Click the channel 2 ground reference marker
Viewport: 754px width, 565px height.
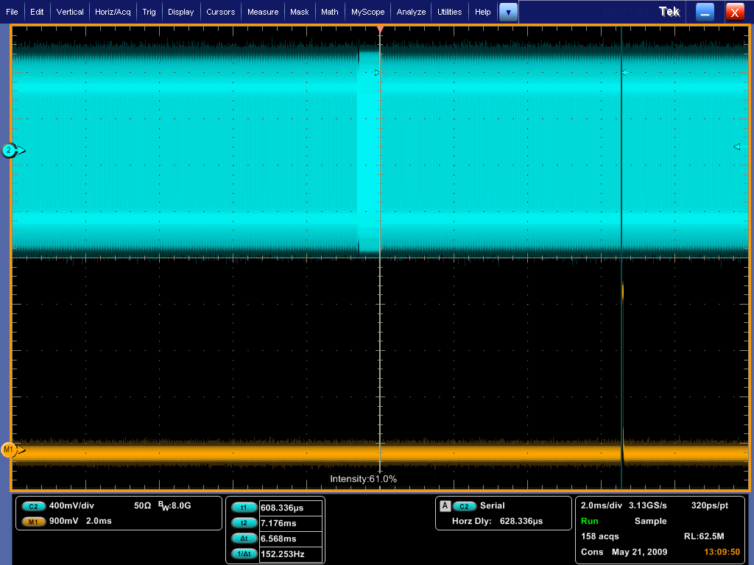tap(10, 151)
